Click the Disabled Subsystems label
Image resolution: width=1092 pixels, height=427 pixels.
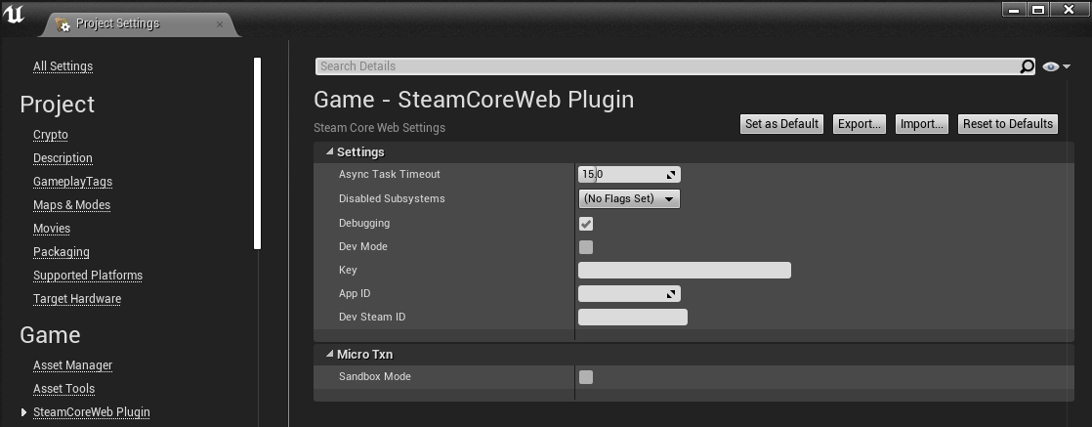(392, 198)
